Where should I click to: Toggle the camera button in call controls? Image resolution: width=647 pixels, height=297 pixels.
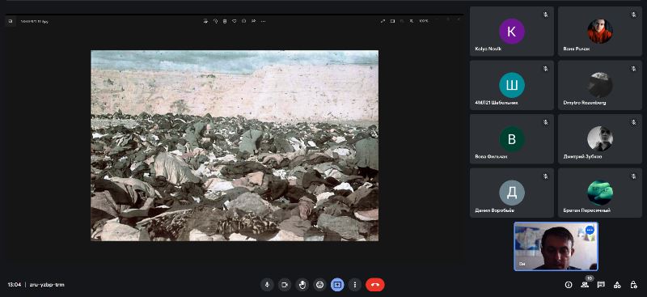click(285, 285)
